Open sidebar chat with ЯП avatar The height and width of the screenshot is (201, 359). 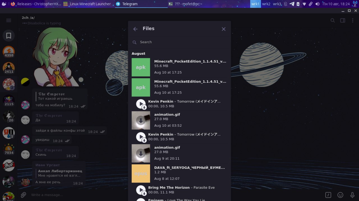tap(9, 133)
